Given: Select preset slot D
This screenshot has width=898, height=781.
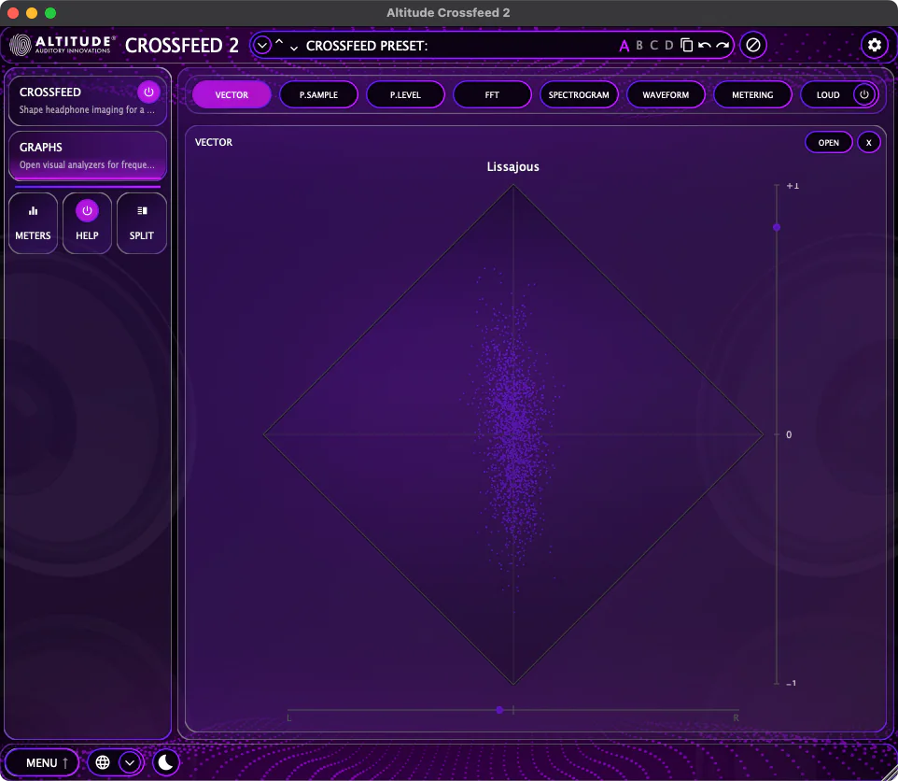Looking at the screenshot, I should coord(669,45).
